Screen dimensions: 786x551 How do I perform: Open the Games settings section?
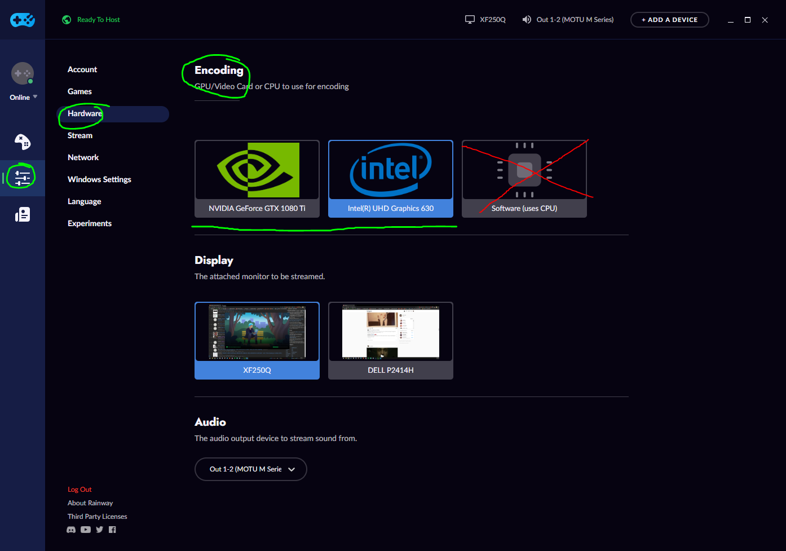80,91
